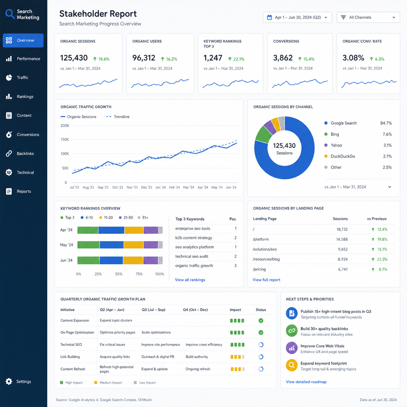The image size is (407, 407).
Task: Click the Backlinks chain-link icon in sidebar
Action: point(9,153)
